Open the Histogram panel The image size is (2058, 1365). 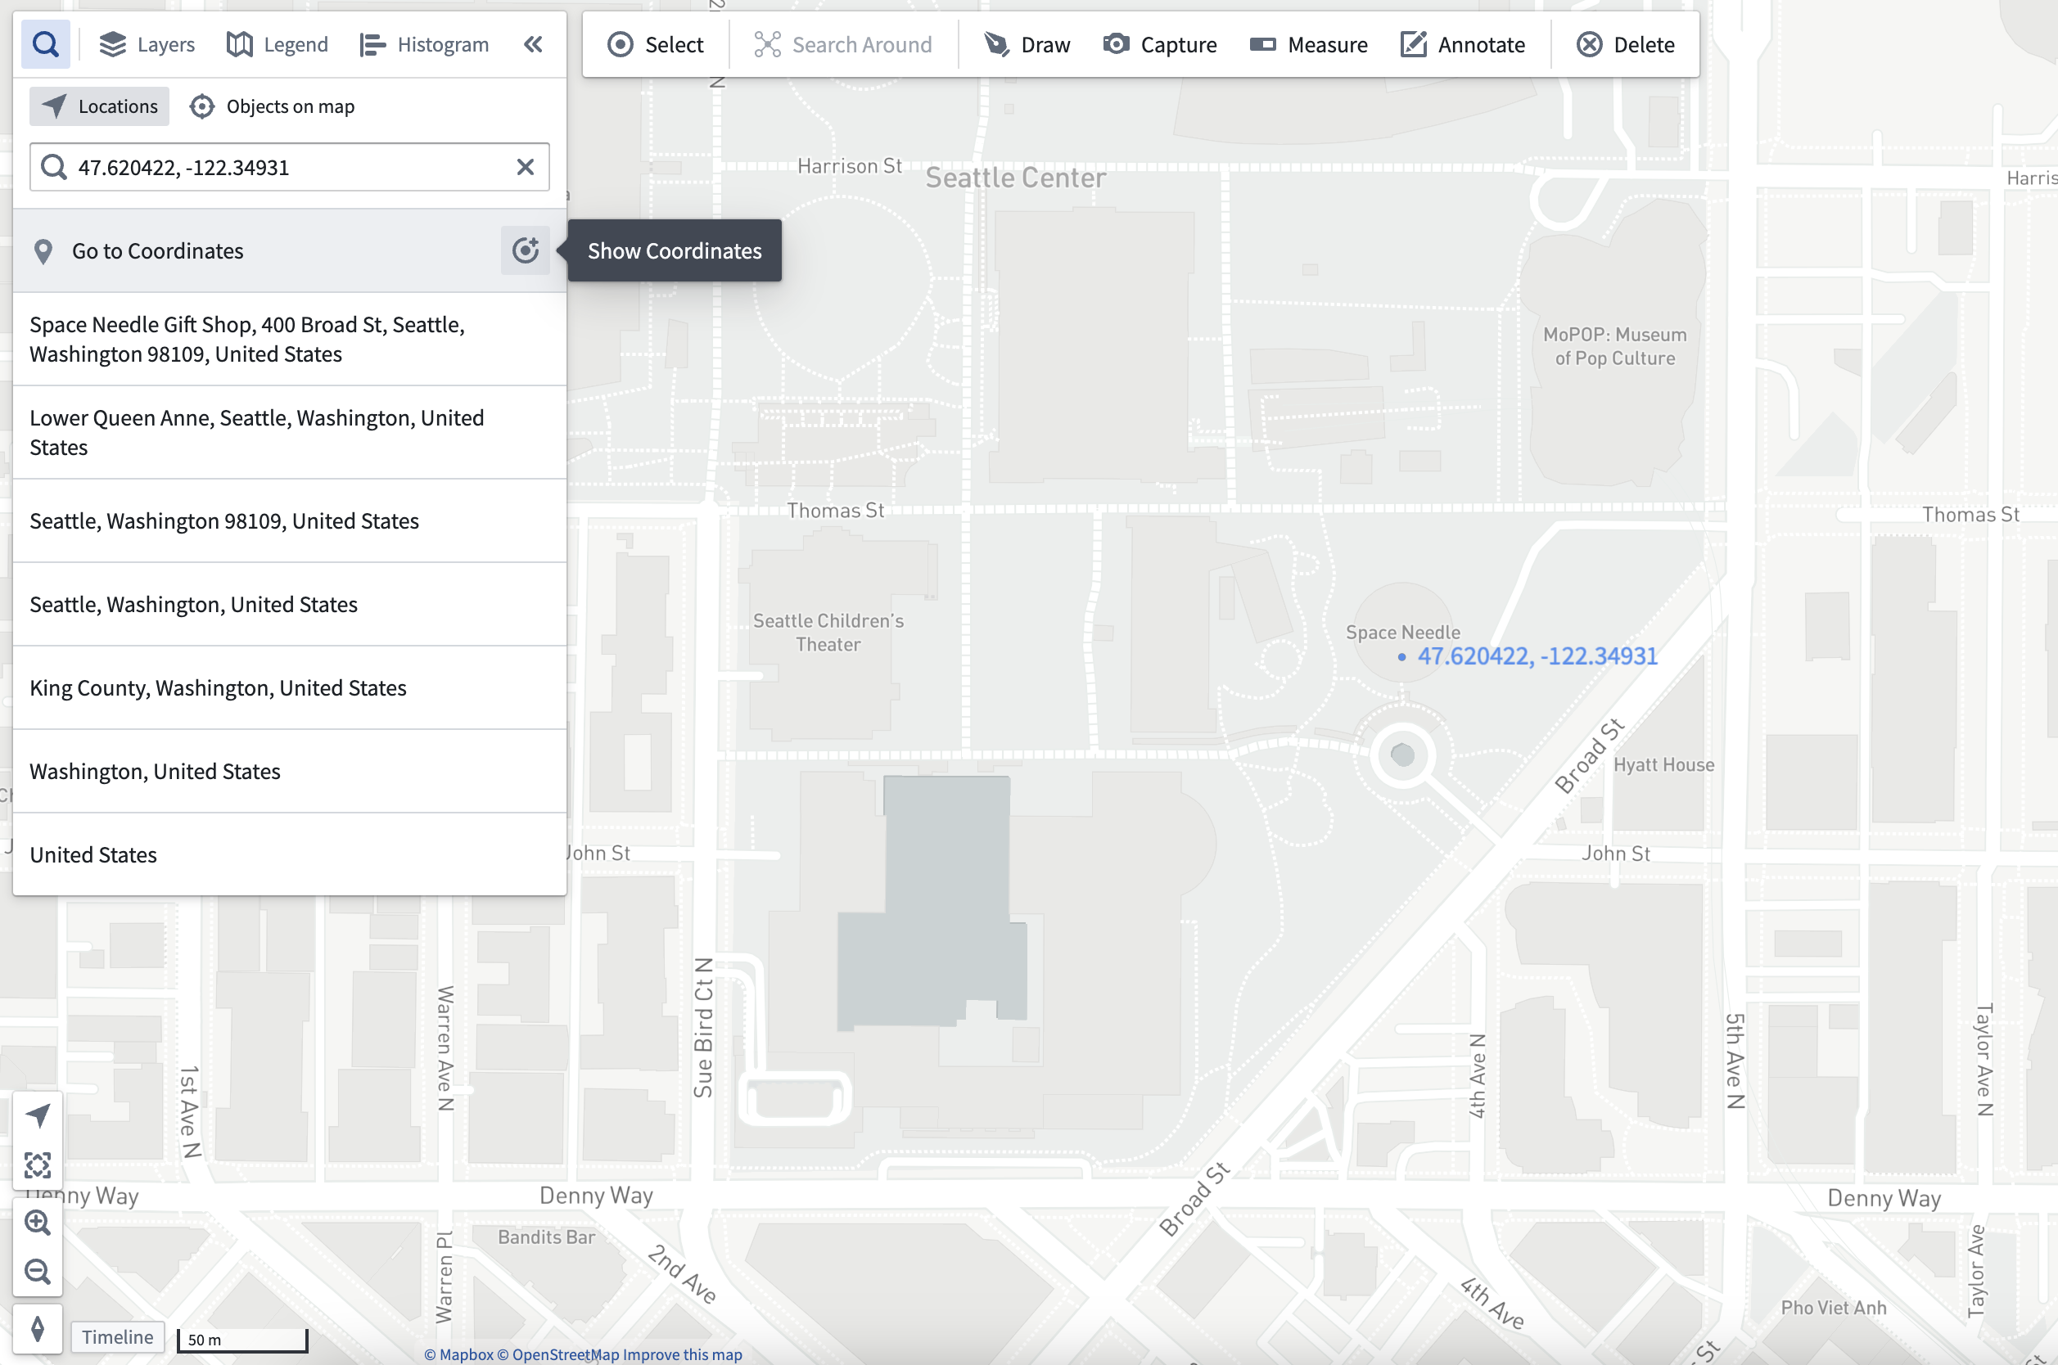424,44
